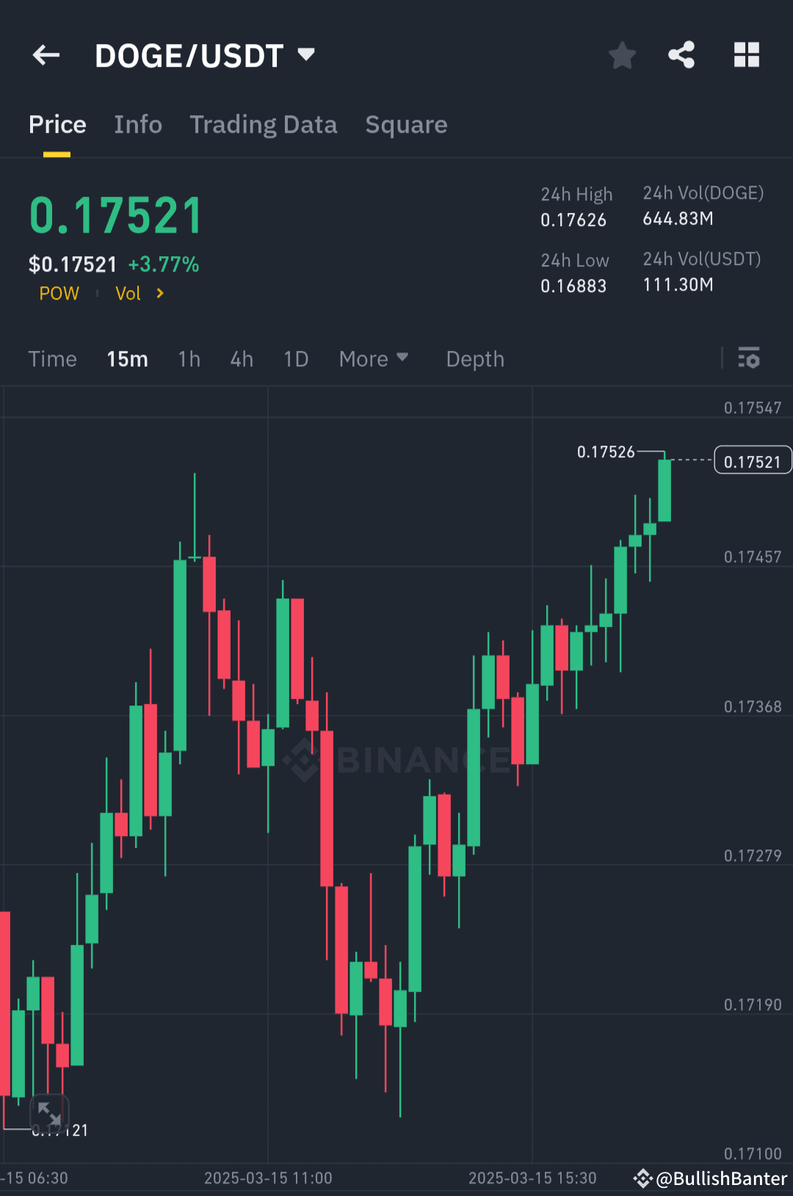793x1196 pixels.
Task: Open the apps grid icon top right
Action: [746, 54]
